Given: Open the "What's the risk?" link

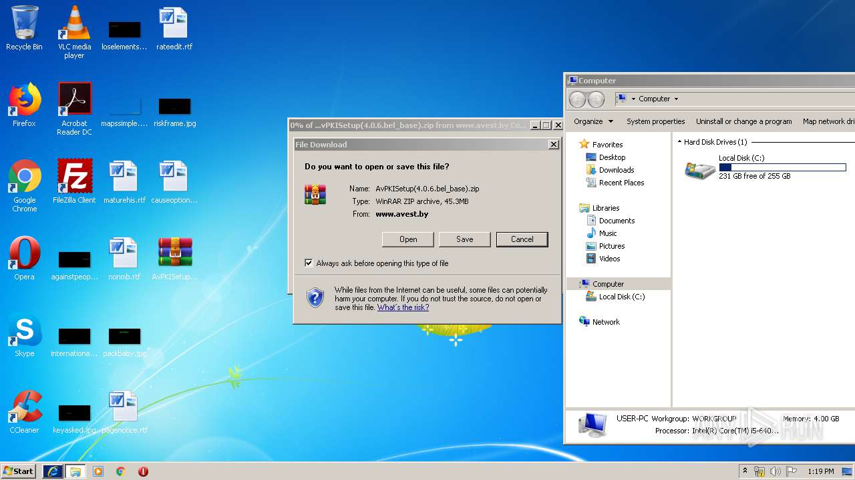Looking at the screenshot, I should pos(403,307).
